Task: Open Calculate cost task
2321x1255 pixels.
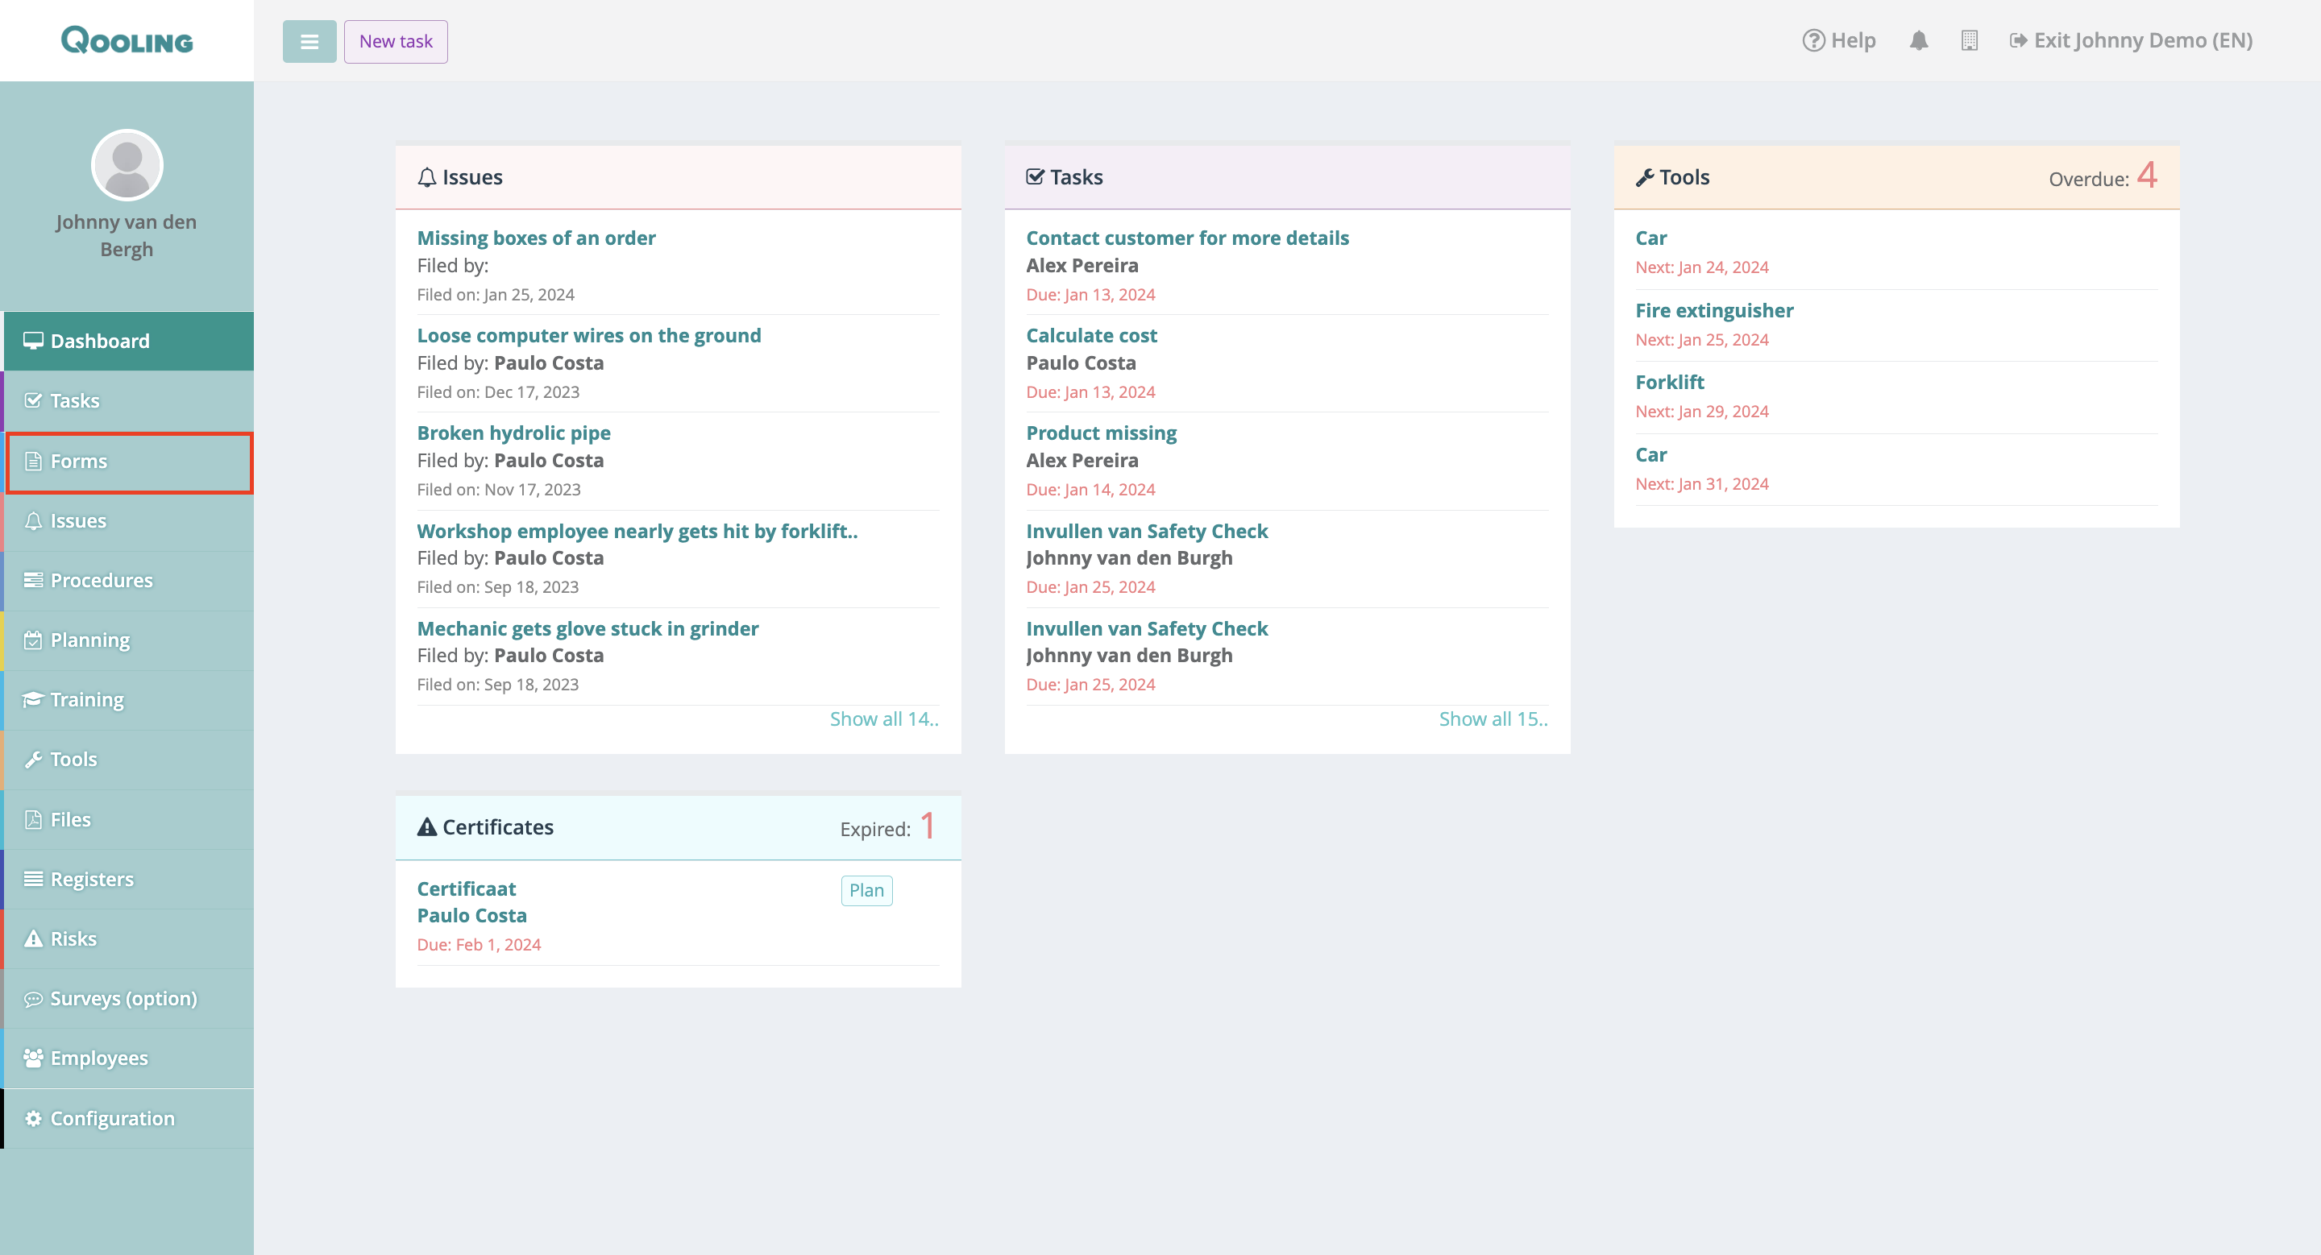Action: click(x=1091, y=335)
